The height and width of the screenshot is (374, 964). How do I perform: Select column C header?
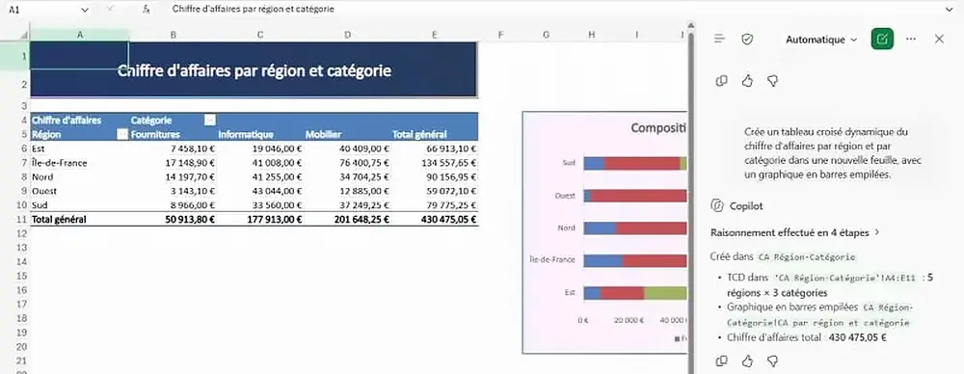[260, 35]
